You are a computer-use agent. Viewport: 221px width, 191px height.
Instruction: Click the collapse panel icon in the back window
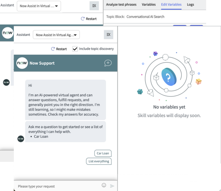pyautogui.click(x=94, y=6)
